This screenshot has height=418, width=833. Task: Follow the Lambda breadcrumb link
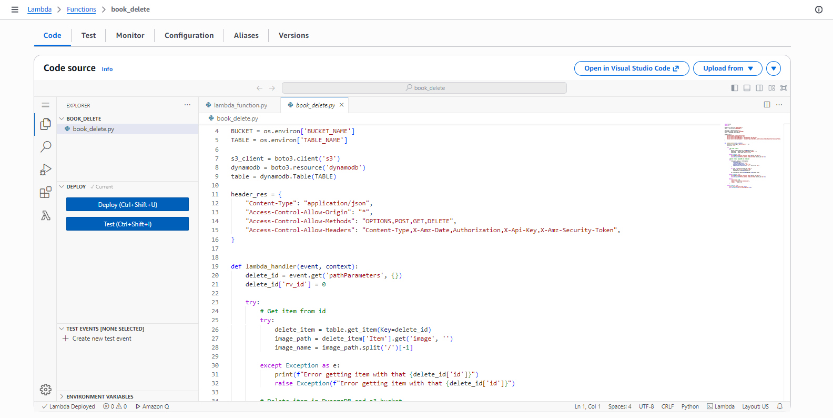pos(39,9)
